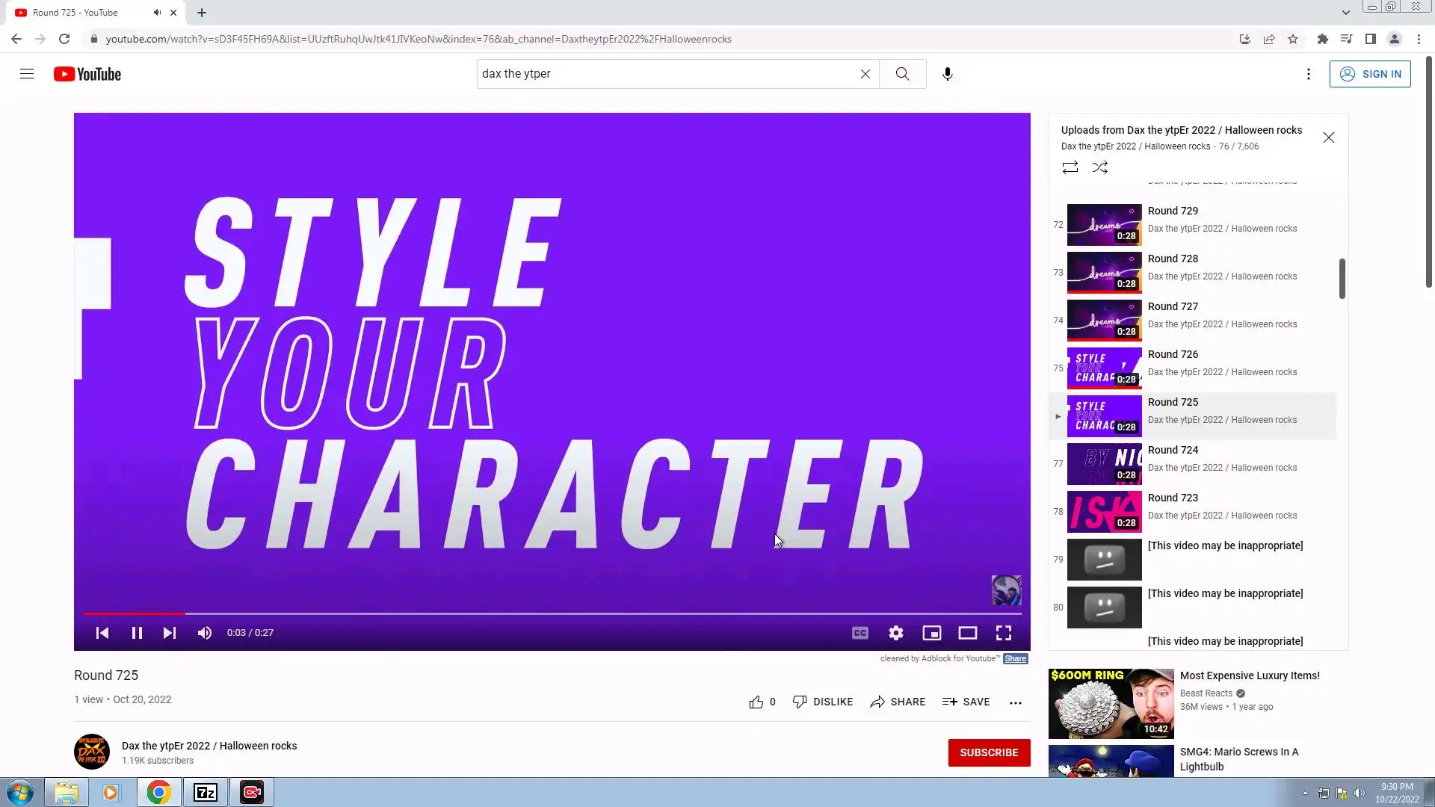Skip to the next video
This screenshot has width=1435, height=807.
point(170,633)
